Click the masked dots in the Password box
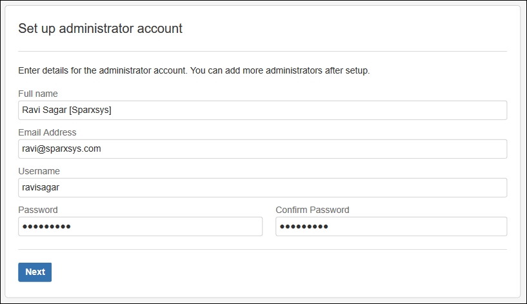527x304 pixels. tap(46, 227)
